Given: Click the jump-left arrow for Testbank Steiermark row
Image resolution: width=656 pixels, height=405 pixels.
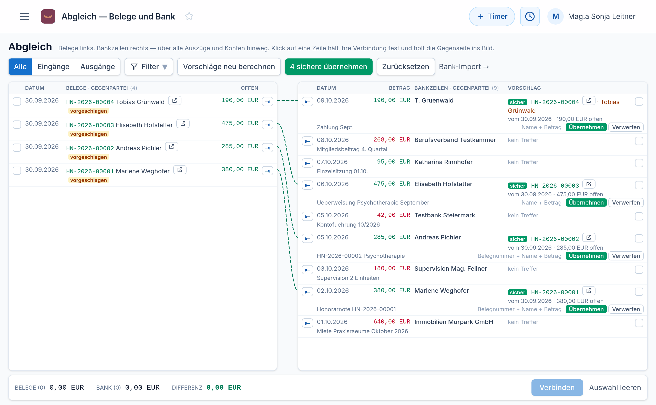Looking at the screenshot, I should coord(307,216).
